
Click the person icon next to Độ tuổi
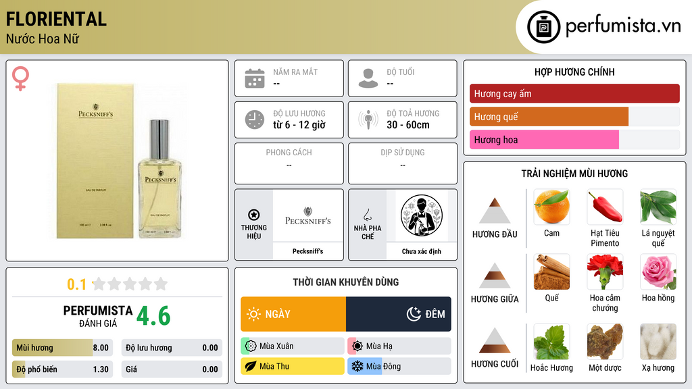click(368, 78)
